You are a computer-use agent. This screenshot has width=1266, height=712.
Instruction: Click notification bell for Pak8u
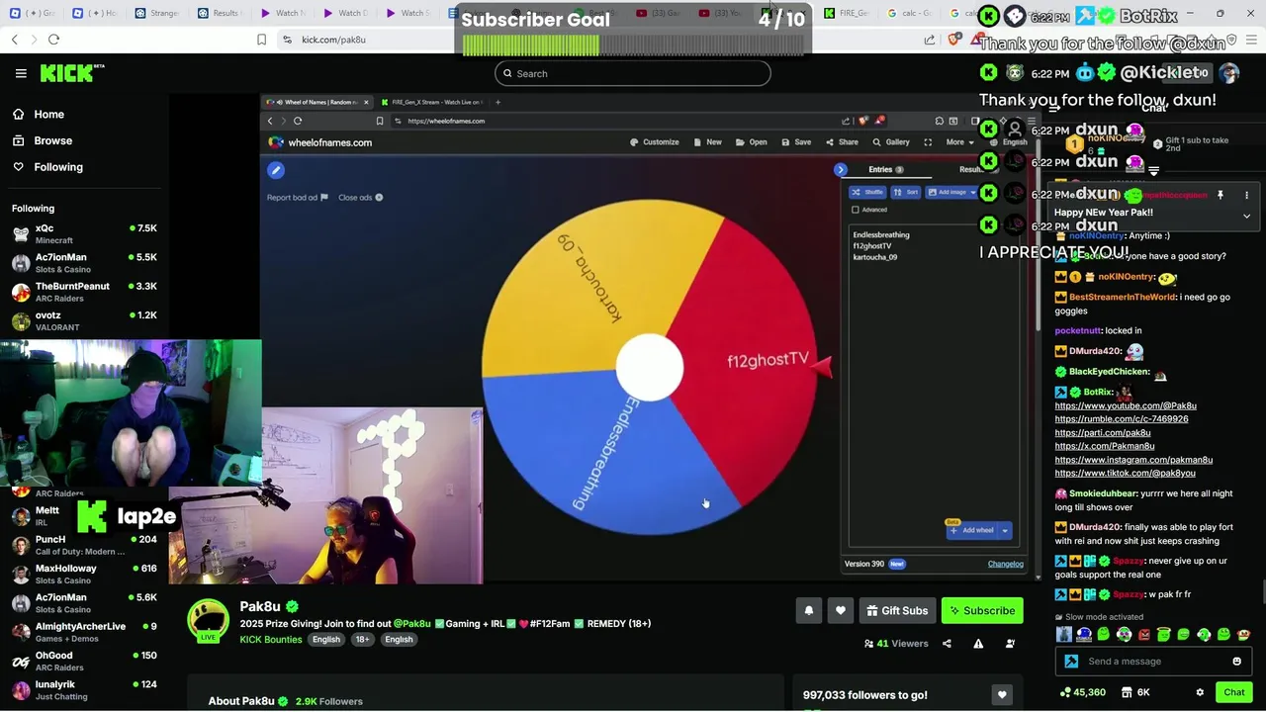tap(808, 610)
